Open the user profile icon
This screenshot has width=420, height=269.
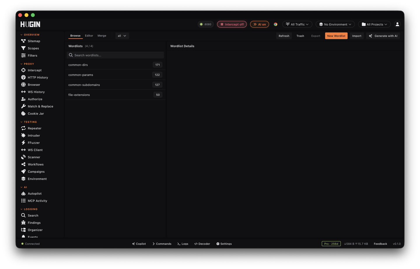tap(397, 24)
